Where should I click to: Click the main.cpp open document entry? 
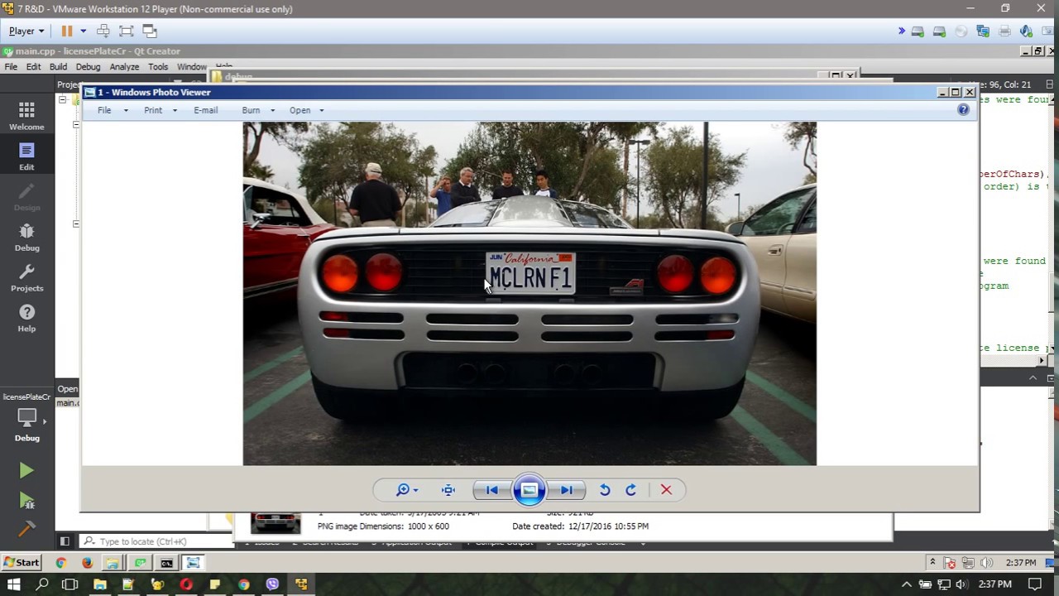point(68,403)
